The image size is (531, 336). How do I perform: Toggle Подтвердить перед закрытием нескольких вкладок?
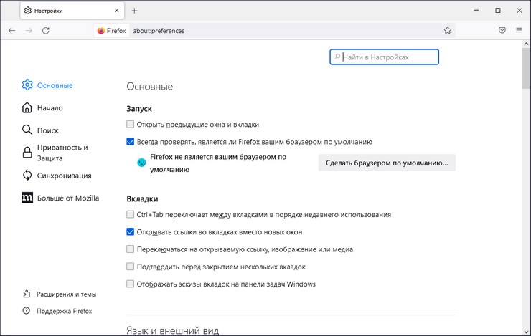130,267
